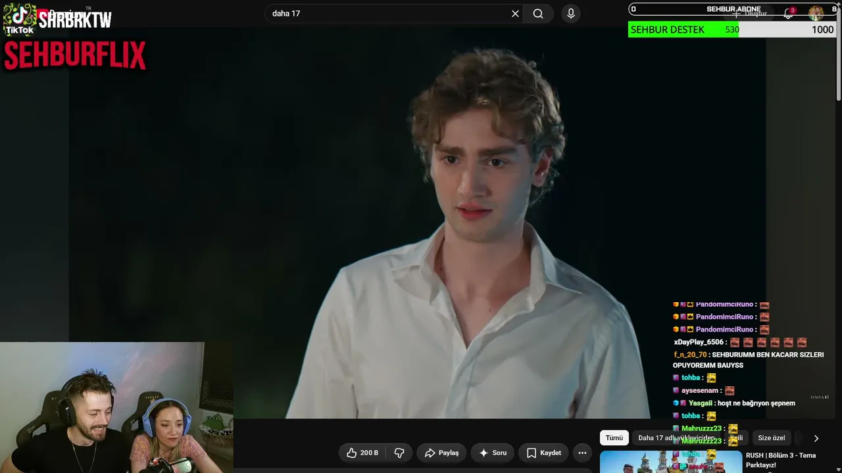Click the page's vertical scrollbar thumb
Screen dimensions: 842x473
[839, 55]
